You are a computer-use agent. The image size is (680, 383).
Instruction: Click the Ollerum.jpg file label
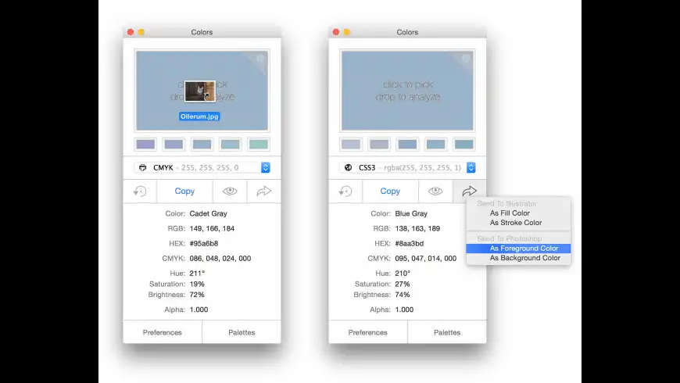(199, 116)
